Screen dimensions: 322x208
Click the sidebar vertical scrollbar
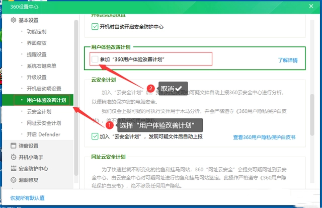[76, 98]
